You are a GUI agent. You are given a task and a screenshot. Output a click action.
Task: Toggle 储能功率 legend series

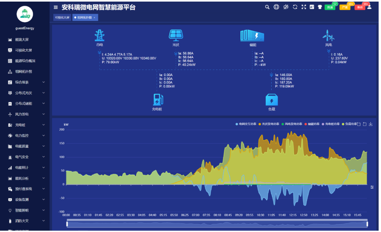click(312, 124)
